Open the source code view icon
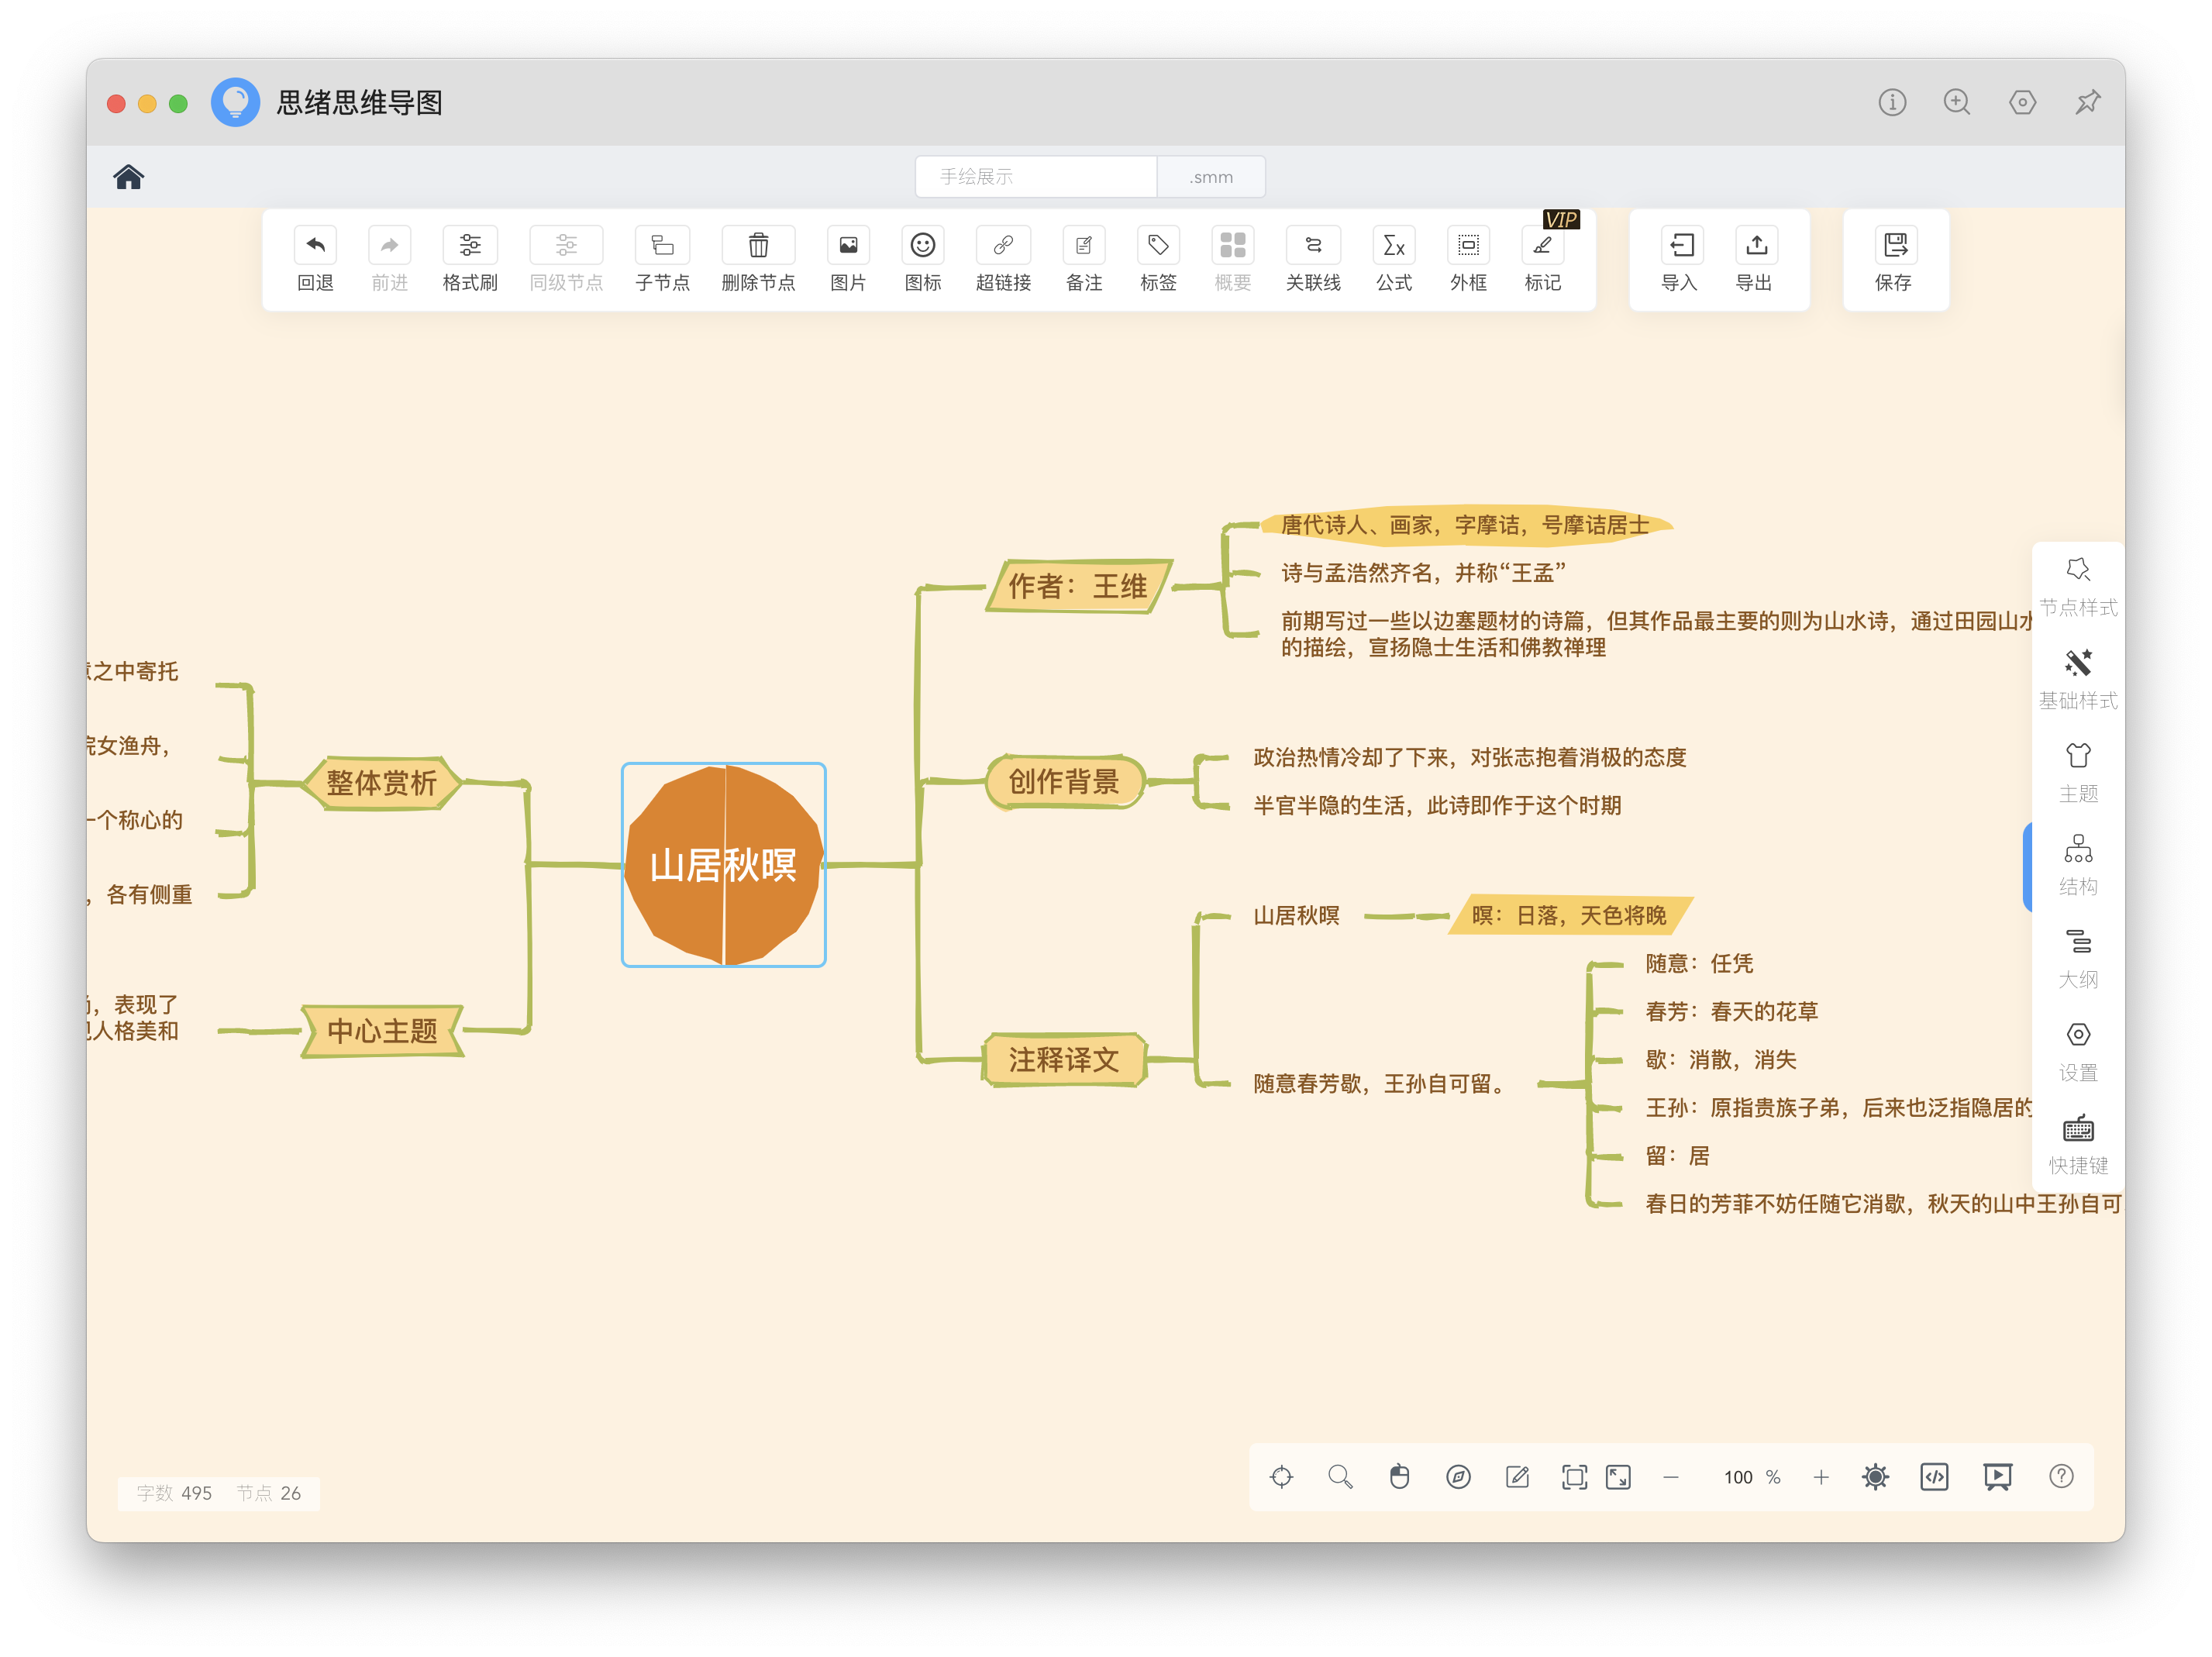Screen dimensions: 2212x1657 [x=1934, y=1477]
